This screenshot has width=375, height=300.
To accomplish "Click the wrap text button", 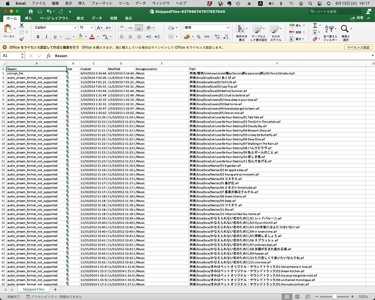I will [171, 28].
